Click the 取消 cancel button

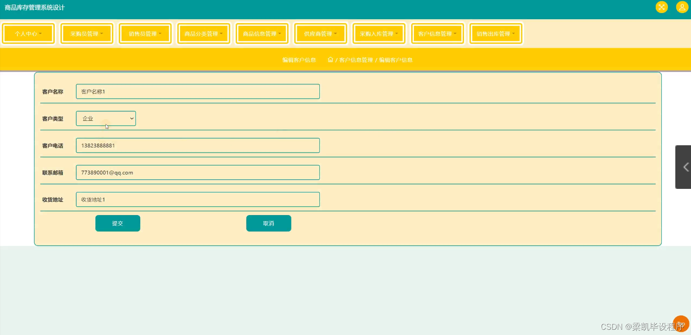[269, 223]
